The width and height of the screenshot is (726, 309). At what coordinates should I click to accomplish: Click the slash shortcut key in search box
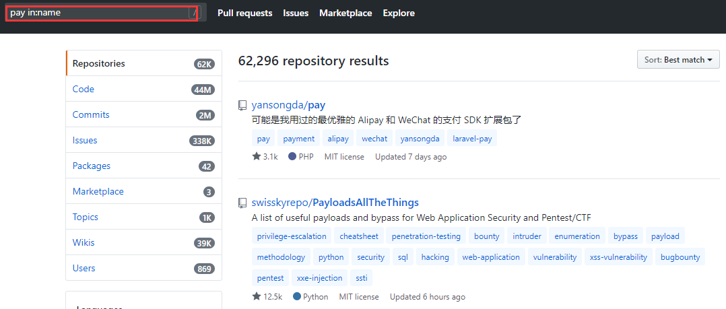coord(195,13)
